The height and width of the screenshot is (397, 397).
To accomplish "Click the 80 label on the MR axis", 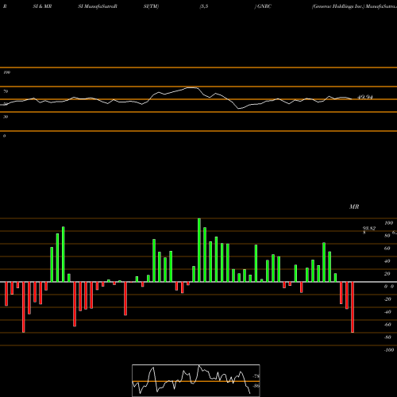I will (x=387, y=236).
